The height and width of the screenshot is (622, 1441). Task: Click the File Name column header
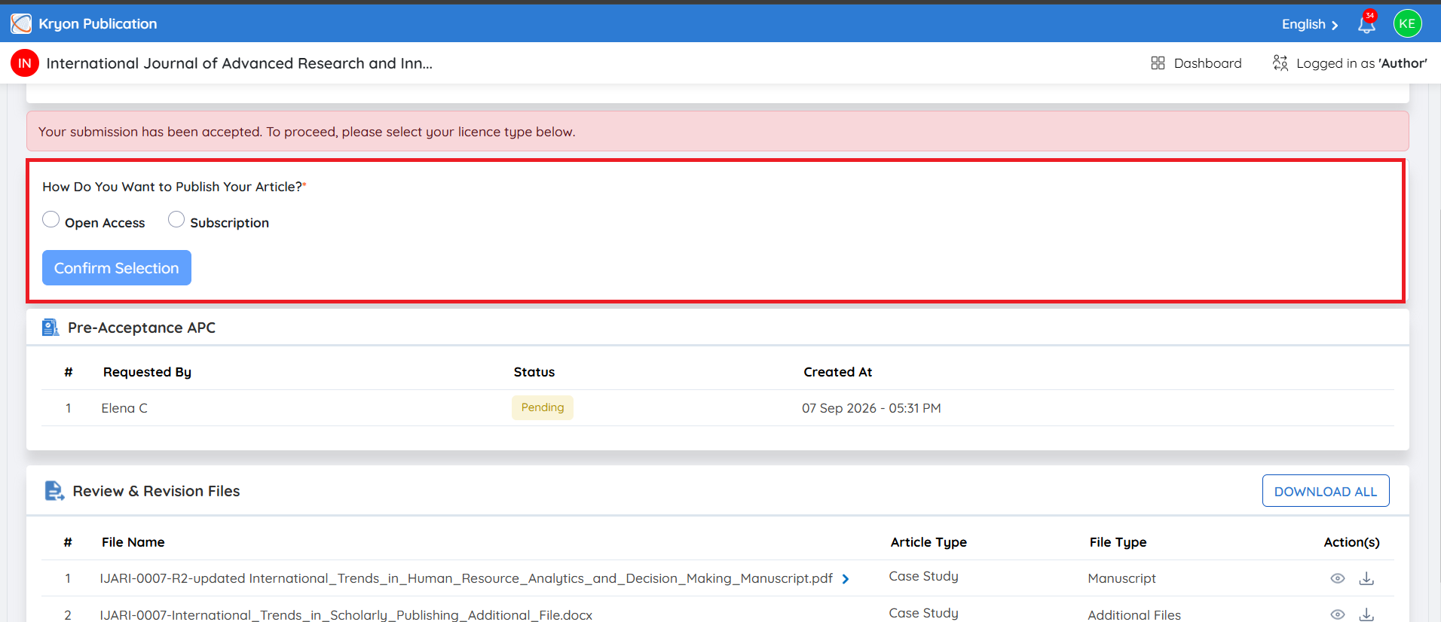pyautogui.click(x=133, y=542)
